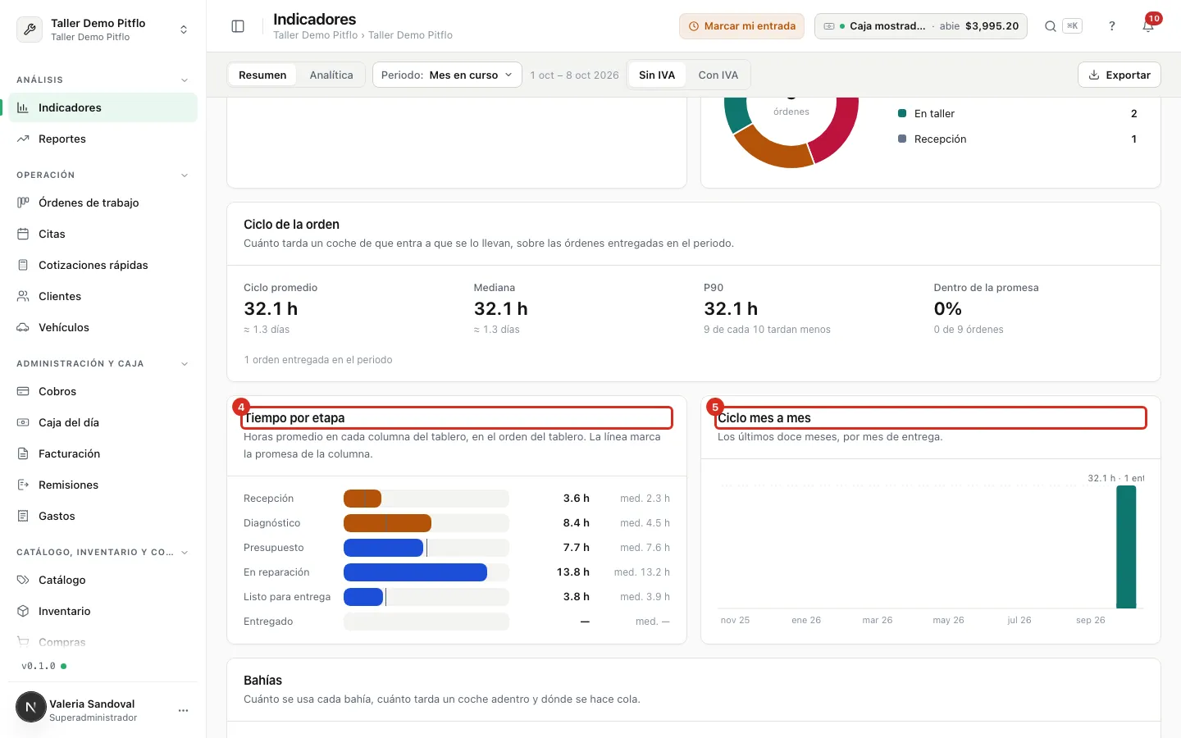Collapse the Análisis section

click(185, 80)
